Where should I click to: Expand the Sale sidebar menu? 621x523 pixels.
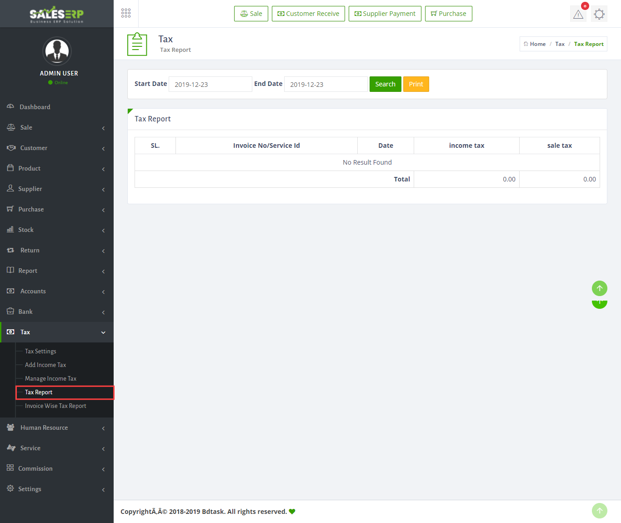click(x=57, y=127)
